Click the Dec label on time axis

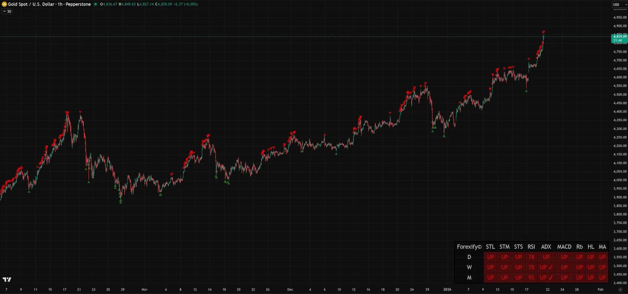click(x=290, y=289)
